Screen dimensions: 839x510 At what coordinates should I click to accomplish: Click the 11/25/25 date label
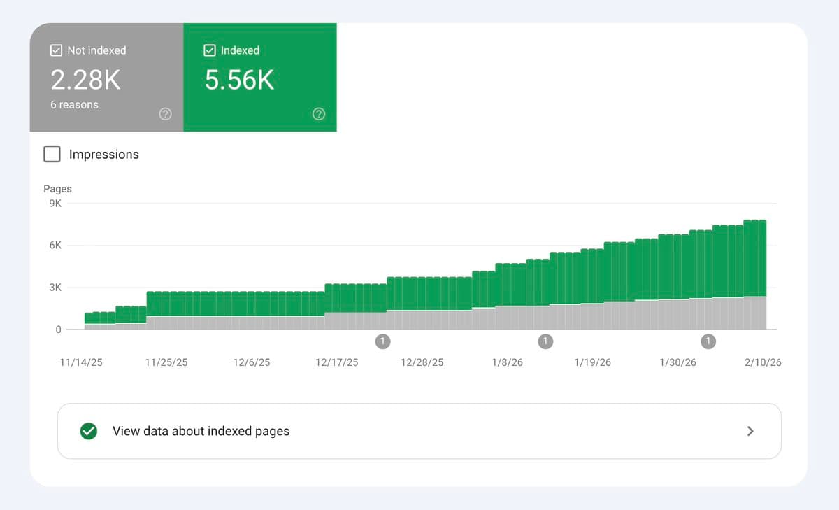tap(166, 363)
